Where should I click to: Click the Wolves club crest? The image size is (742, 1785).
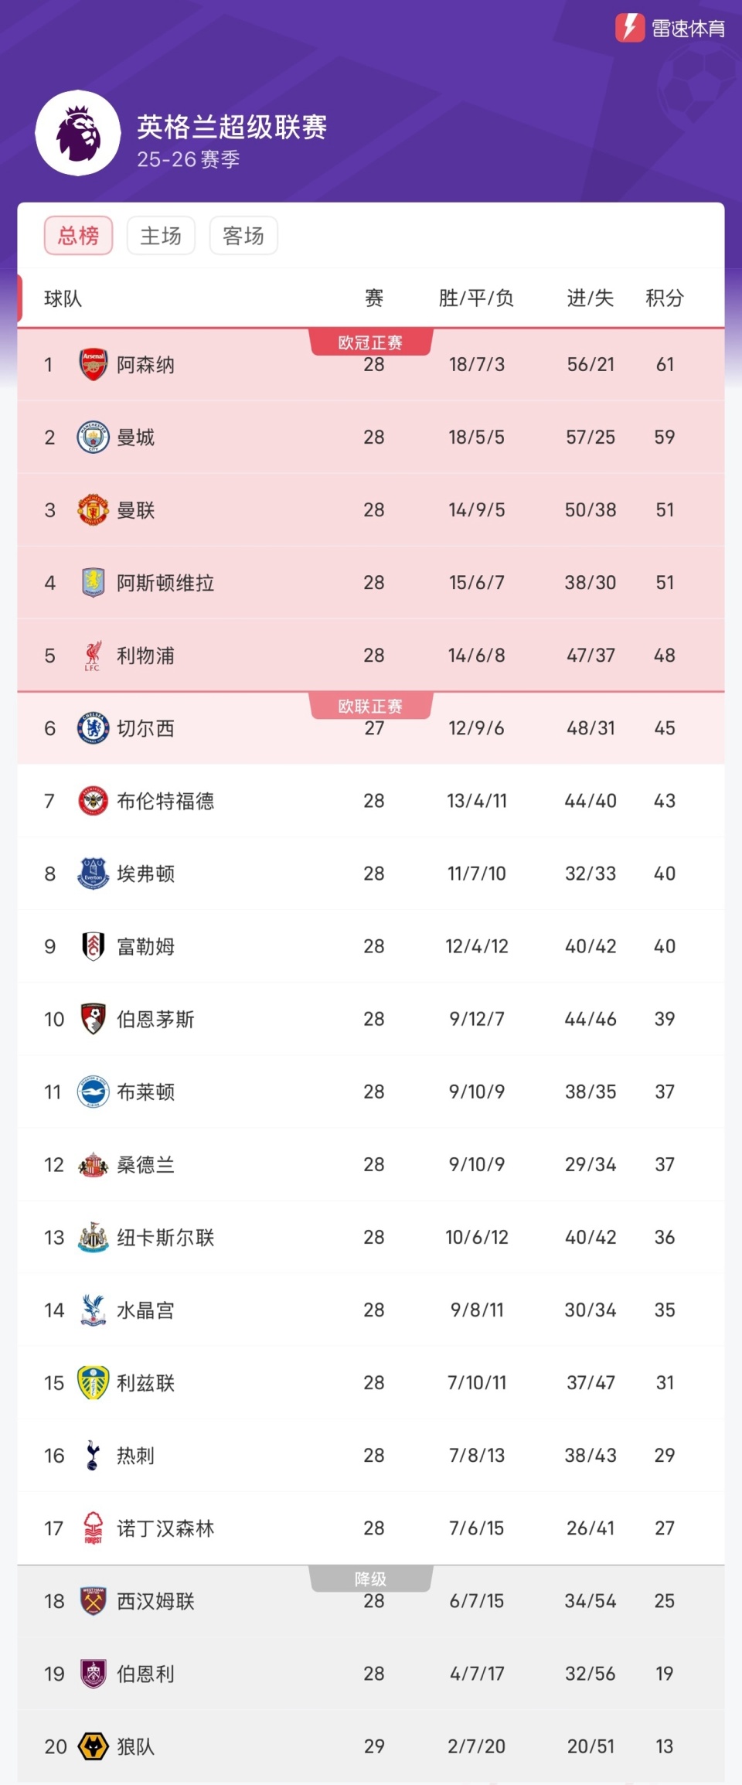pos(93,1746)
